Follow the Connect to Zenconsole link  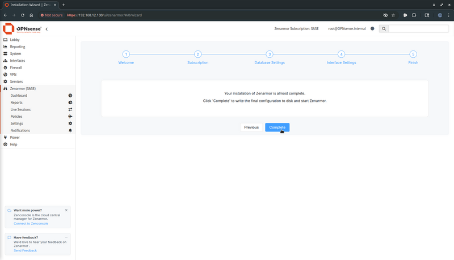31,224
